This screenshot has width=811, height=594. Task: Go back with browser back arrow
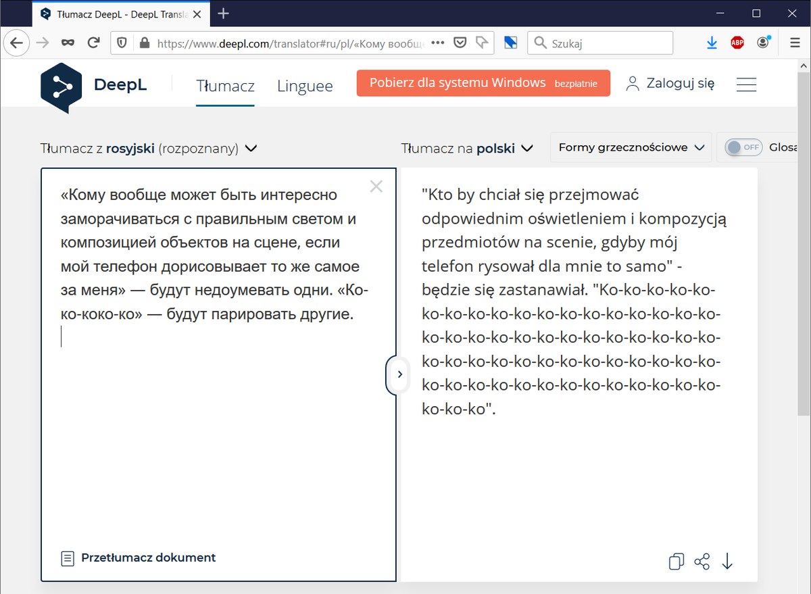point(16,43)
